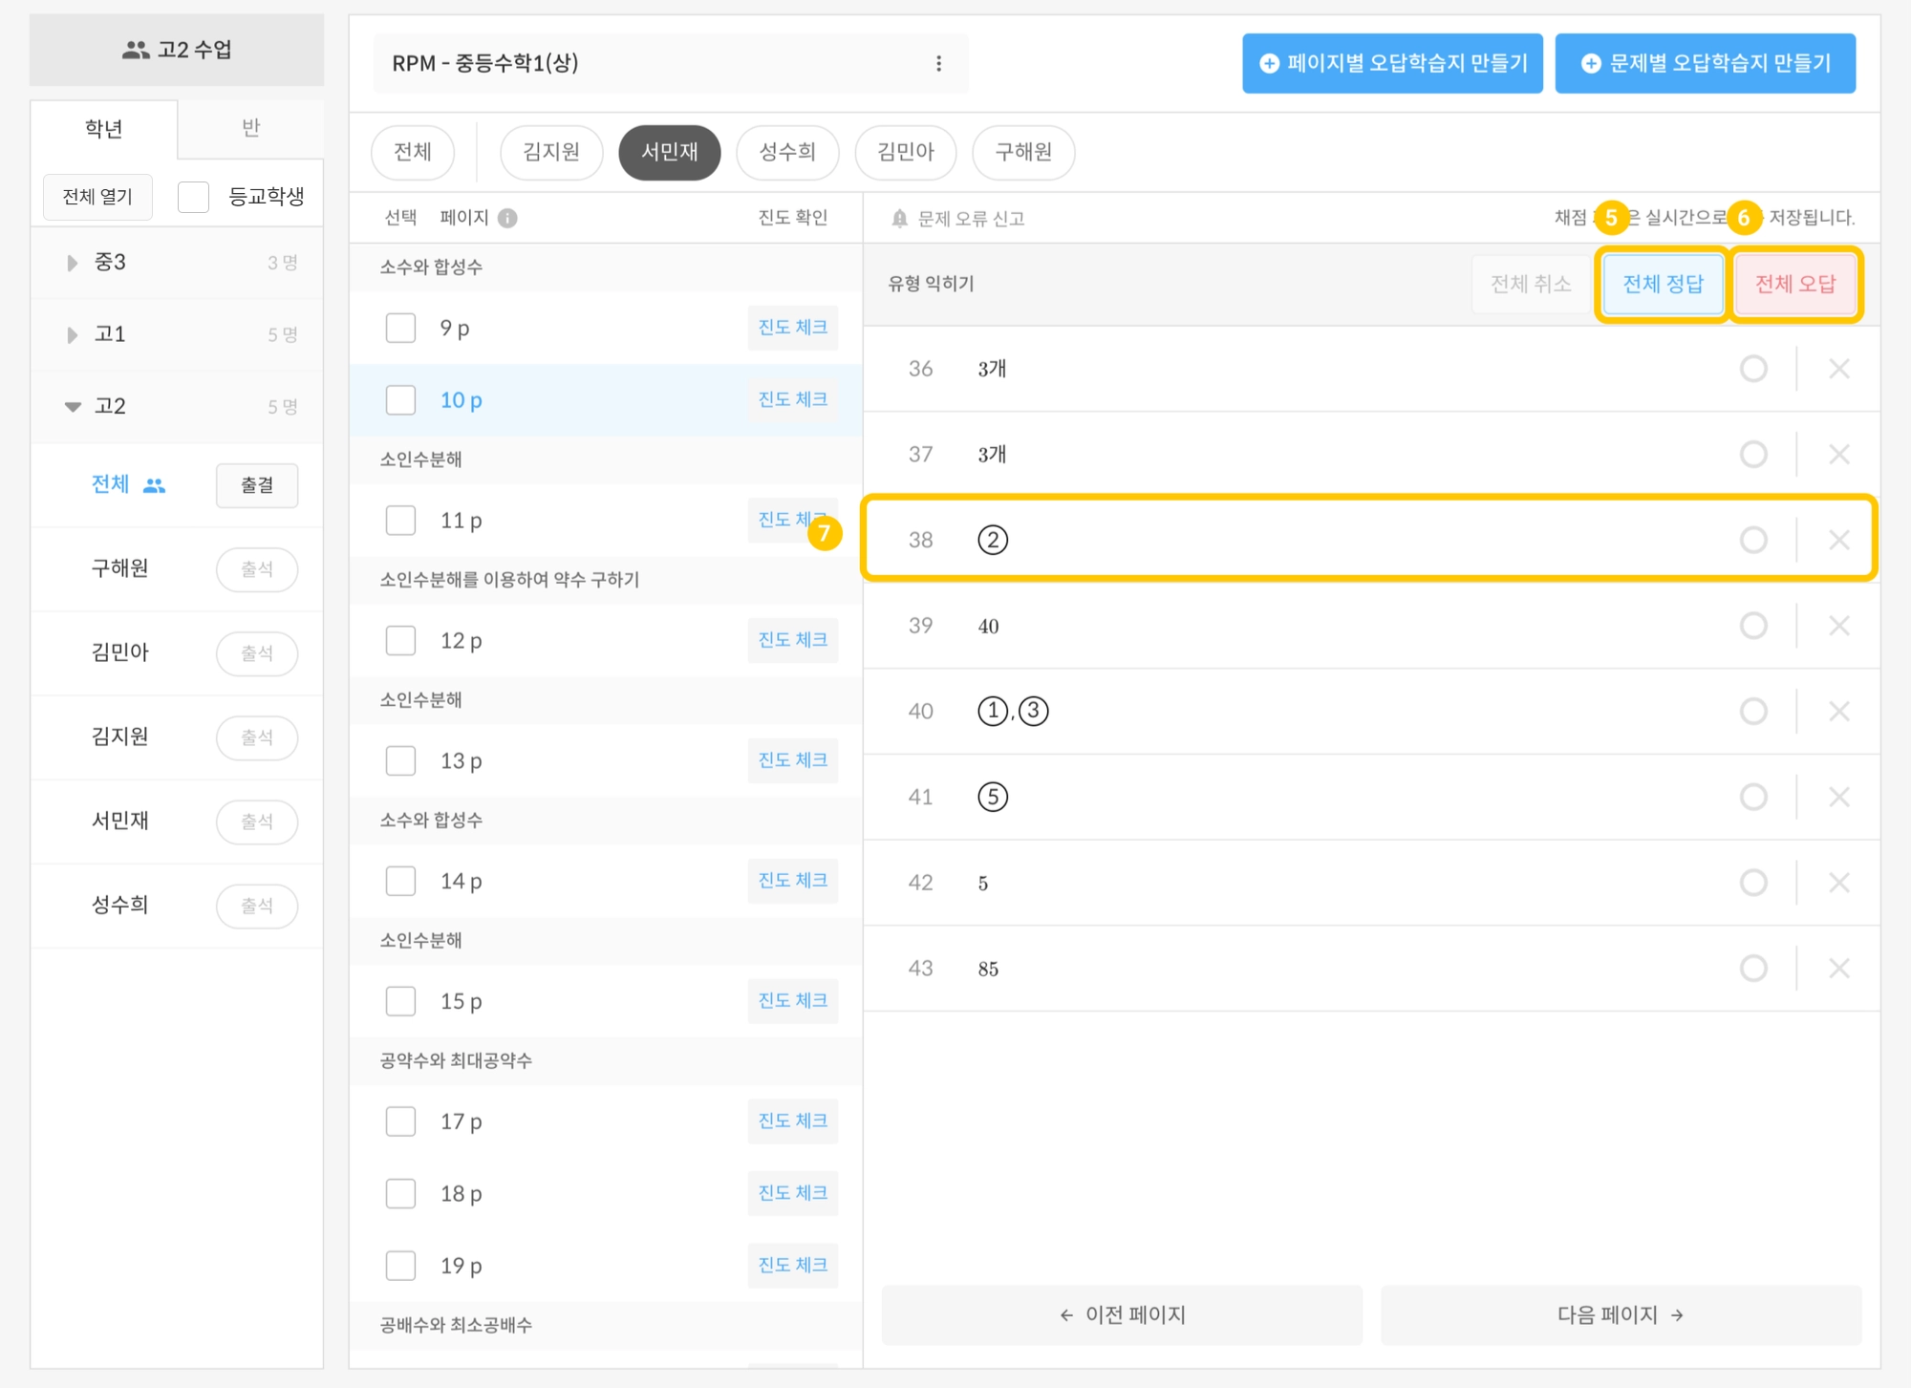This screenshot has height=1388, width=1911.
Task: Switch to the 반 tab
Action: click(x=250, y=128)
